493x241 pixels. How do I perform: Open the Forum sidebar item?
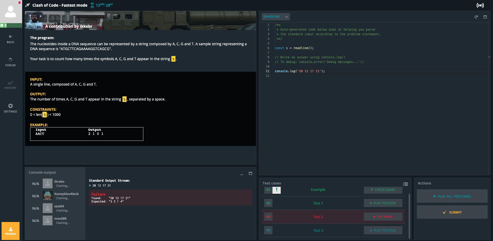pos(10,62)
